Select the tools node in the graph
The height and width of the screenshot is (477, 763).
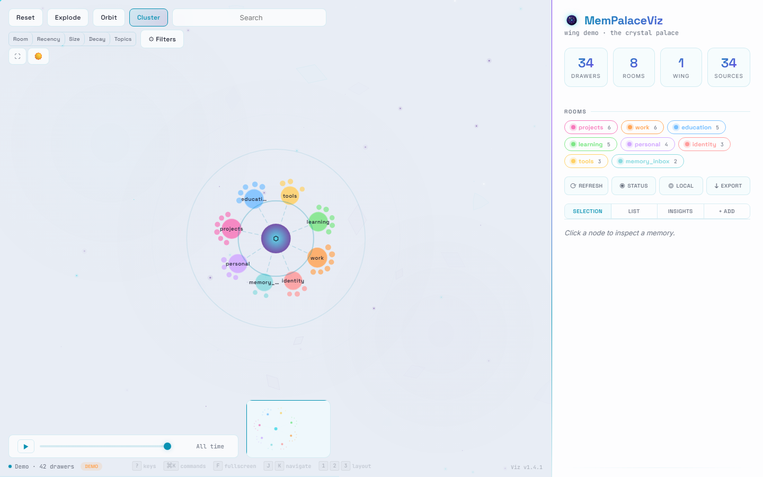pos(290,196)
